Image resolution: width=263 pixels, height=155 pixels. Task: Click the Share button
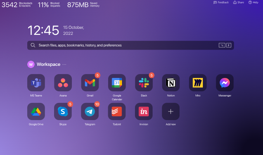pos(238,2)
